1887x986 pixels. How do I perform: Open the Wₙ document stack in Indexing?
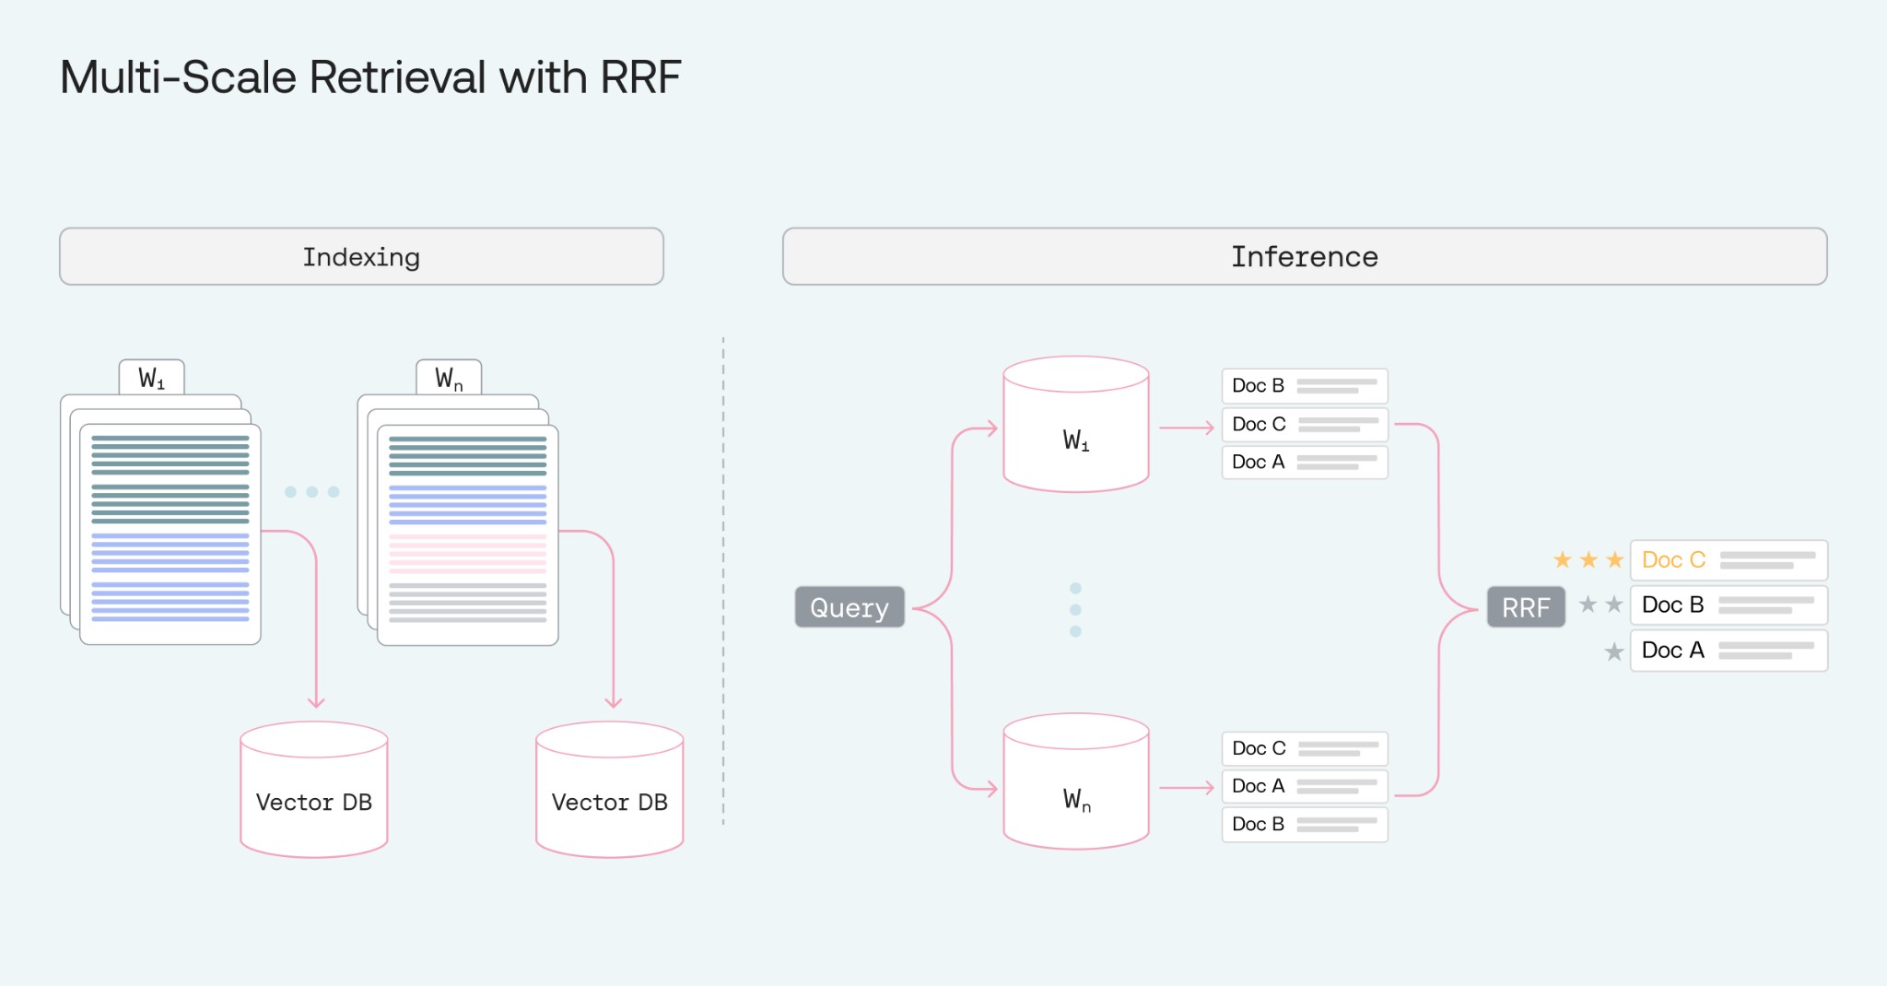pyautogui.click(x=458, y=520)
